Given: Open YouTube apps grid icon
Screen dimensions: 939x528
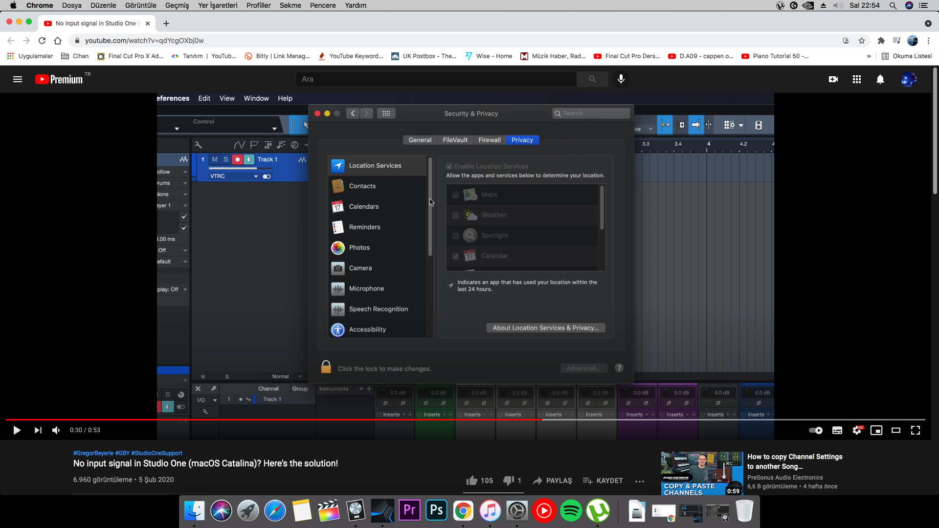Looking at the screenshot, I should (x=856, y=79).
